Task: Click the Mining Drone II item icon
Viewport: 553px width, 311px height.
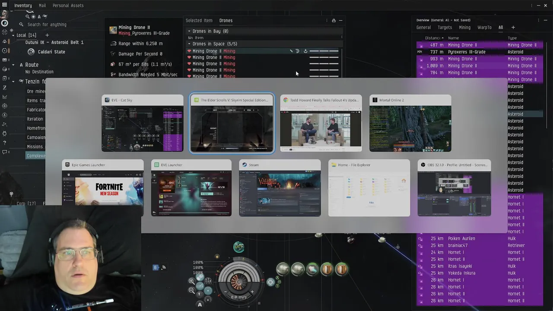Action: (x=113, y=30)
